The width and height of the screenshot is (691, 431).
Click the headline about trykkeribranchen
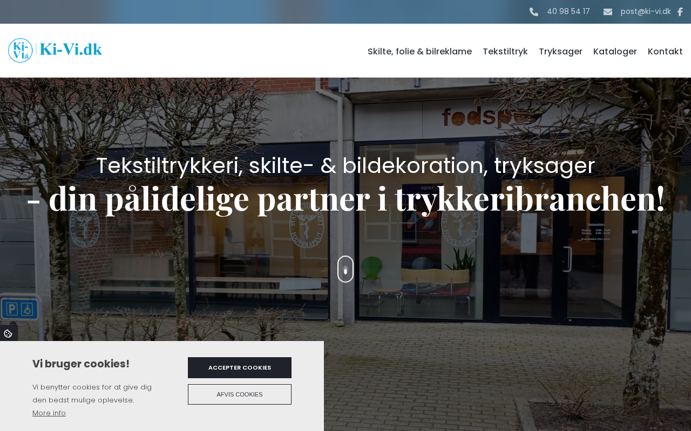[x=345, y=198]
